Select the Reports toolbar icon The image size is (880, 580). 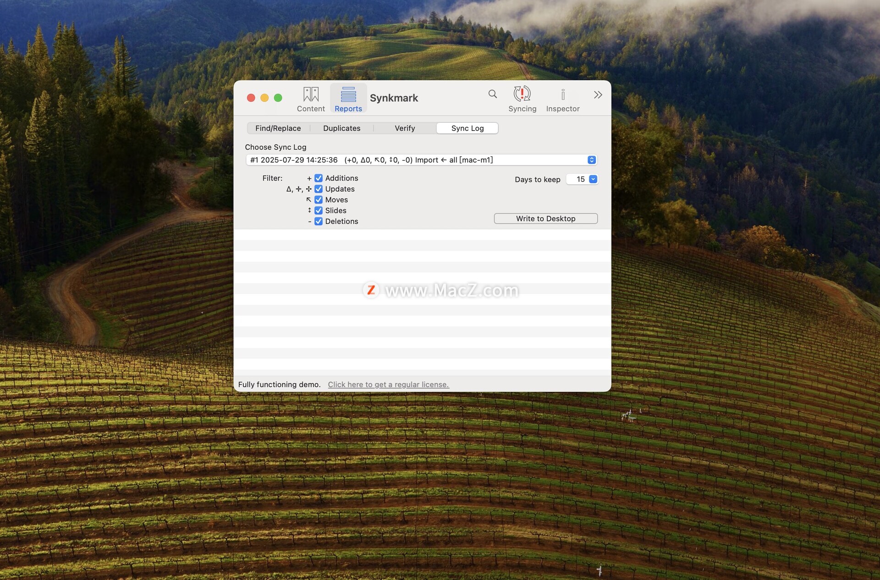[x=348, y=99]
